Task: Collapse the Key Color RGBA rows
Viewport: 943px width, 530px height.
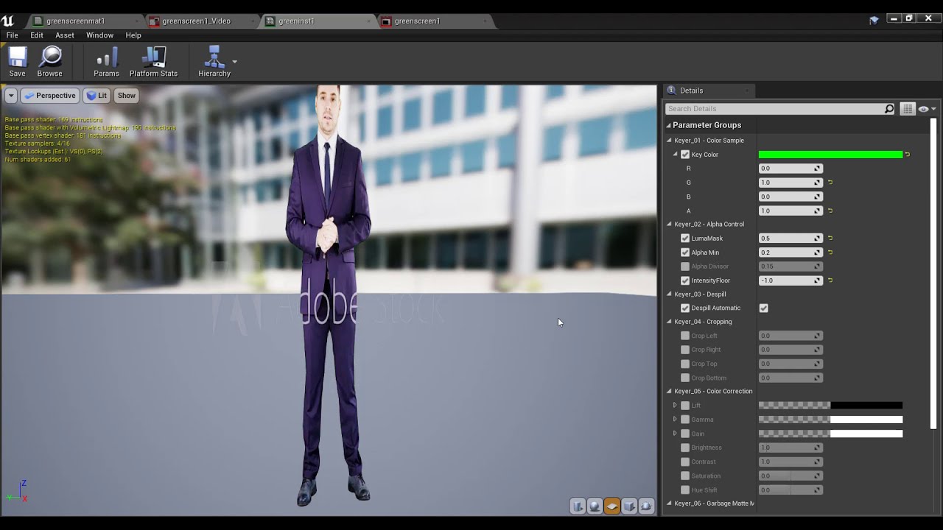Action: (x=676, y=155)
